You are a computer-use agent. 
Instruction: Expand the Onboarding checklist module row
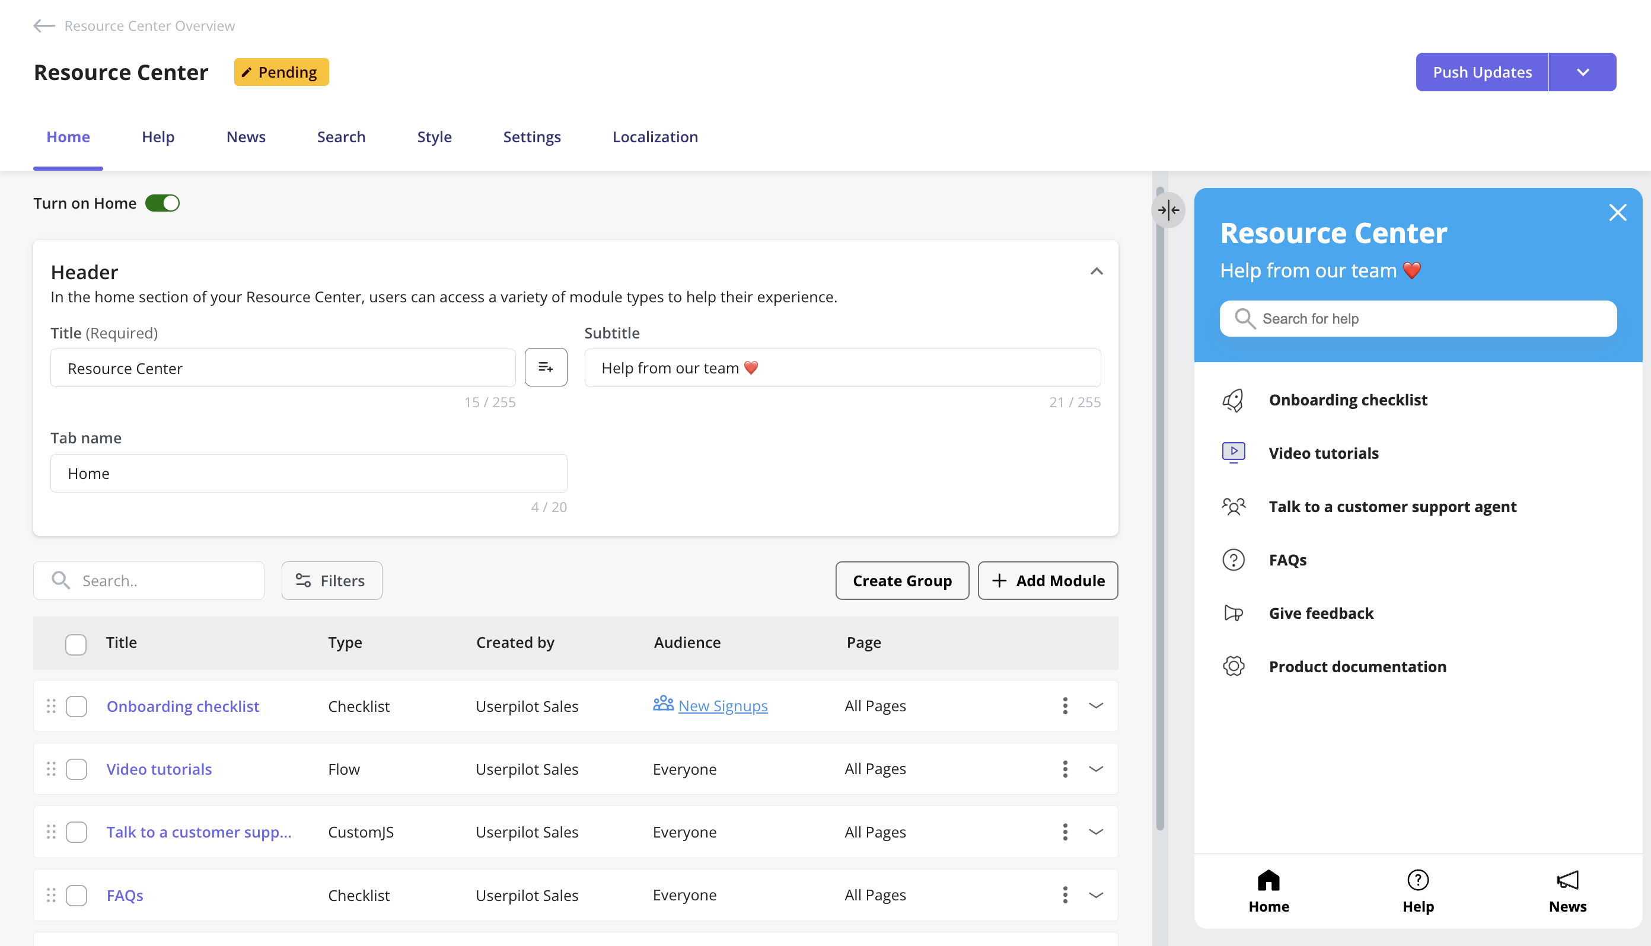1094,706
